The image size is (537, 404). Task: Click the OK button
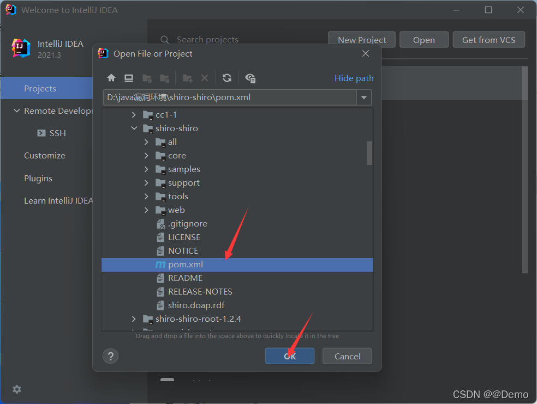click(290, 356)
